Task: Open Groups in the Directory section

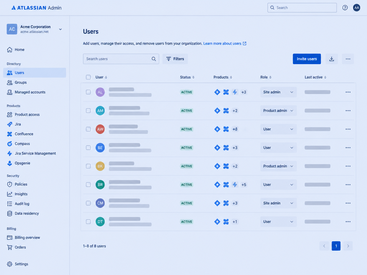Action: (x=35, y=82)
